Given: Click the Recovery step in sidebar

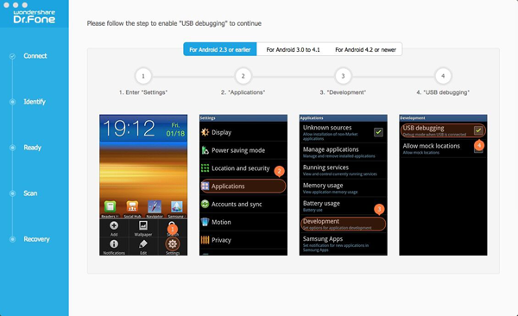Looking at the screenshot, I should [36, 239].
